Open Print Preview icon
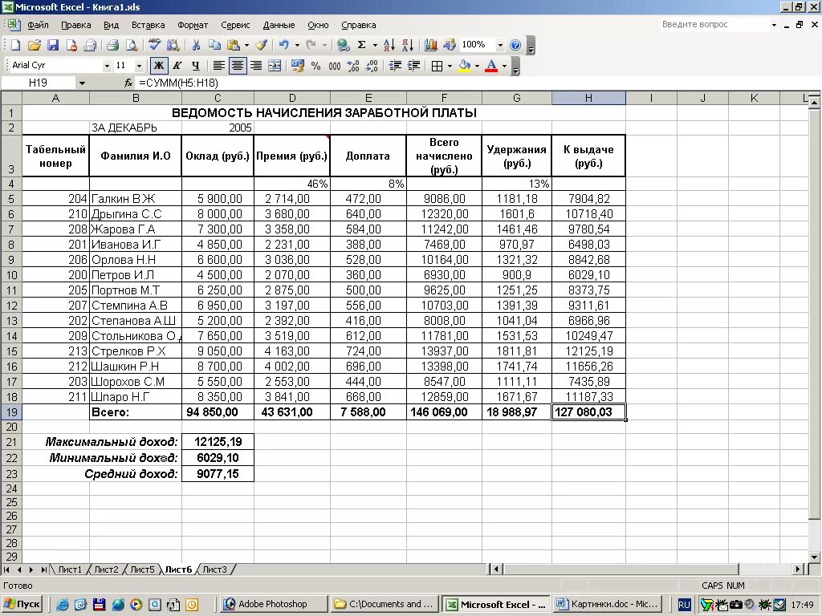Viewport: 822px width, 616px height. (x=132, y=45)
